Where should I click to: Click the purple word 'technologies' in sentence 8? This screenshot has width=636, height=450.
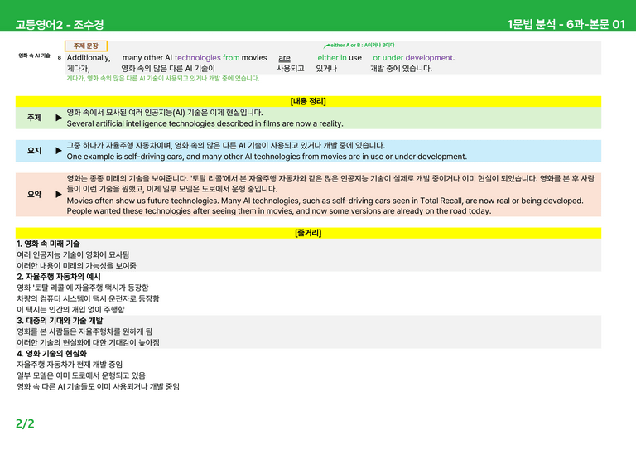[x=198, y=58]
